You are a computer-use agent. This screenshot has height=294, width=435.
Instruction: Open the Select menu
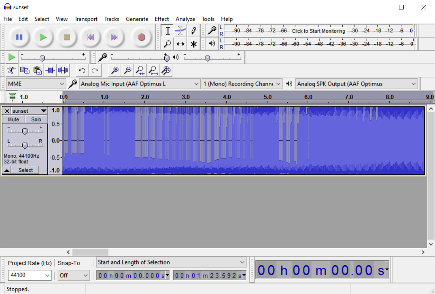42,19
